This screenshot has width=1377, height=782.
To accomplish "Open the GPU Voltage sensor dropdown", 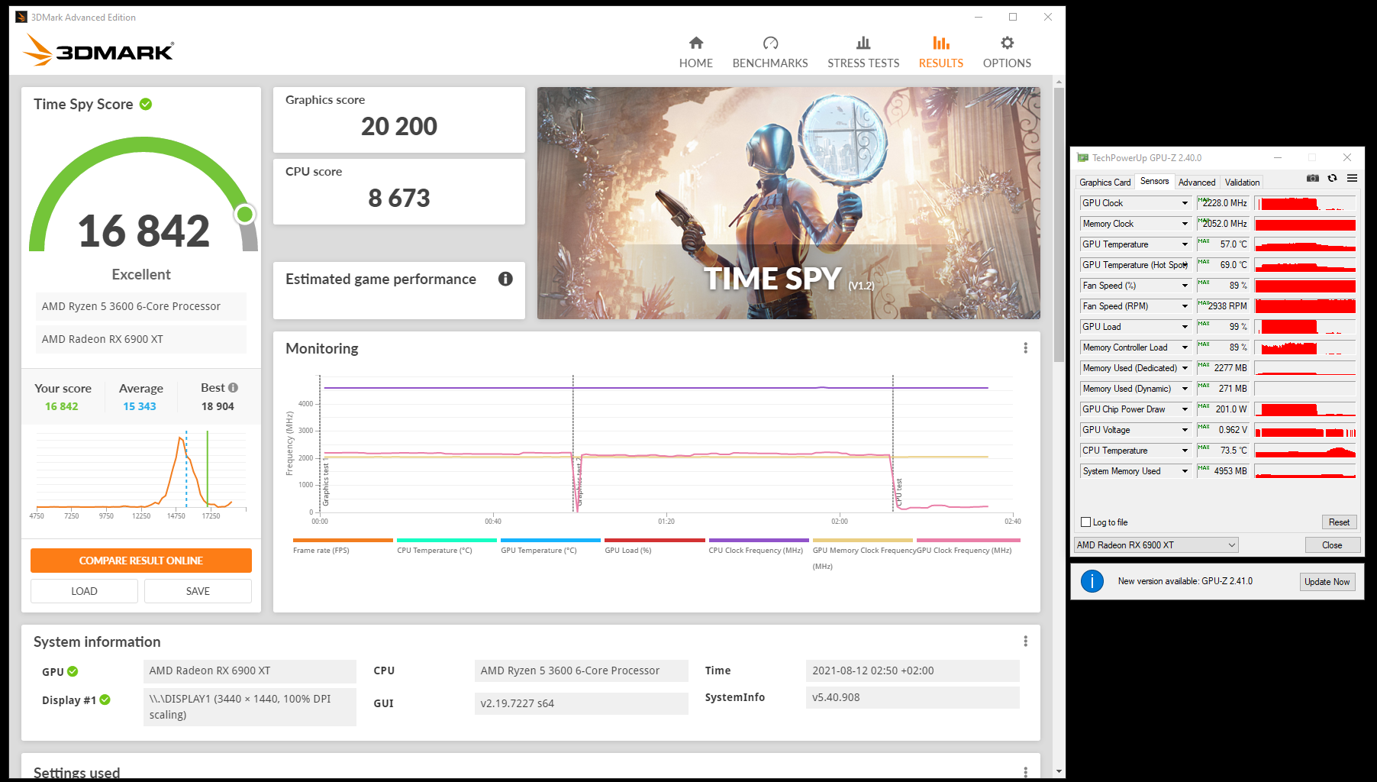I will click(x=1185, y=430).
